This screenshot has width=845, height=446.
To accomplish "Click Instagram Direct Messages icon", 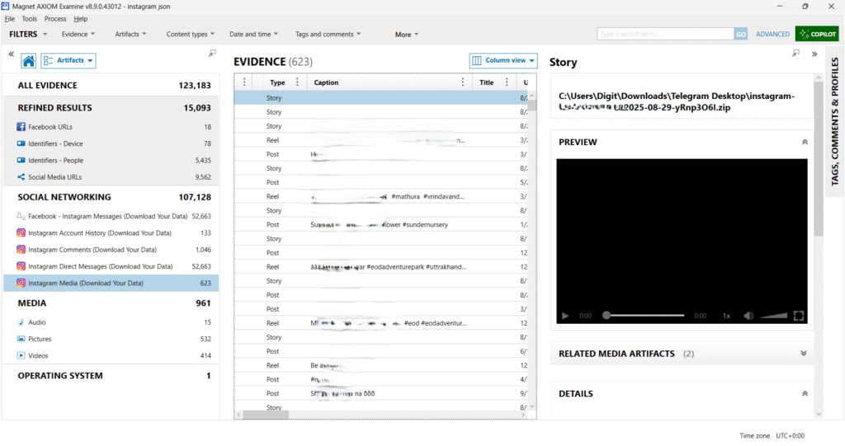I will [21, 266].
